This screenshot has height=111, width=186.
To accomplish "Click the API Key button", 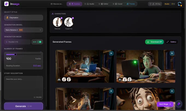I will [155, 4].
